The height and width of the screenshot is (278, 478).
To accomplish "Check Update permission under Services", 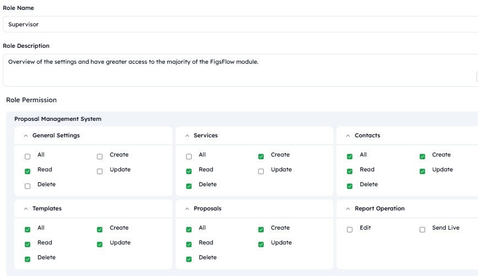I will click(261, 171).
